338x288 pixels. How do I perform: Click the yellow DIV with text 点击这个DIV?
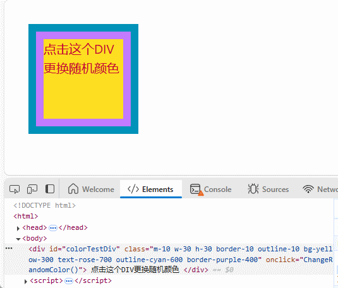point(83,79)
